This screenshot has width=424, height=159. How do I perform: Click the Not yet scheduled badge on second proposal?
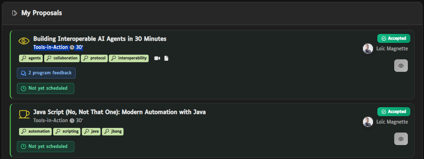46,146
